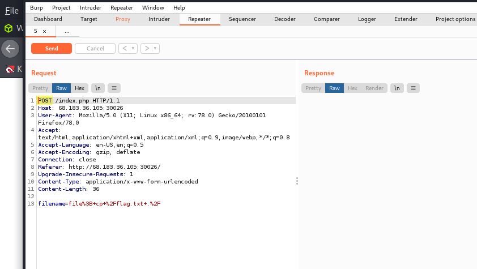Screen dimensions: 477x269
Task: Open the Window menu
Action: pos(153,7)
